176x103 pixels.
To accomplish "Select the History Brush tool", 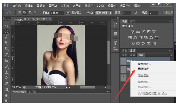I will pos(6,78).
